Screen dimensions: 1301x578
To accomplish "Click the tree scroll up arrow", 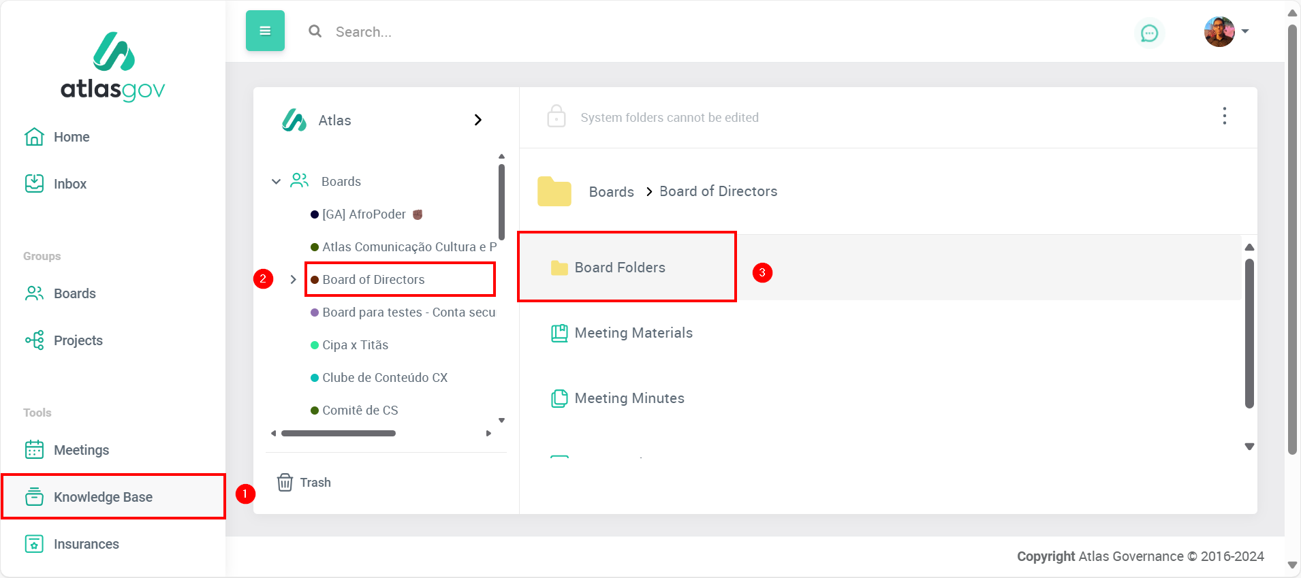I will tap(501, 157).
